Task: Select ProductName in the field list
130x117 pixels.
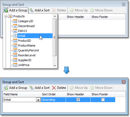Action: pyautogui.click(x=27, y=45)
